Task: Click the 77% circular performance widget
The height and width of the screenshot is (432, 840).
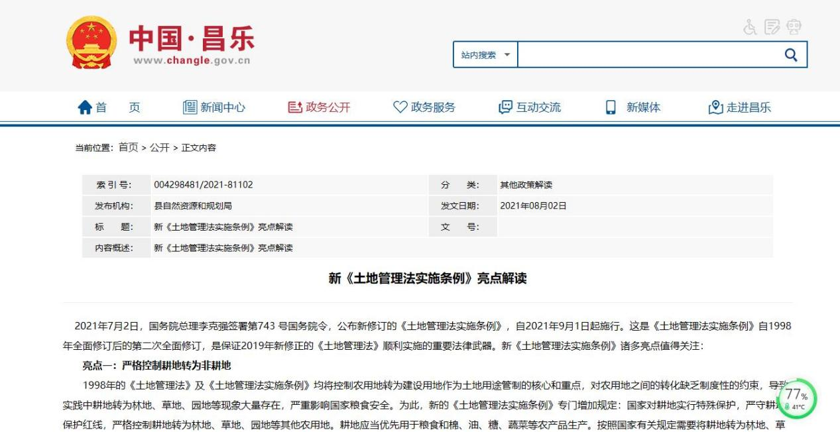Action: [796, 398]
